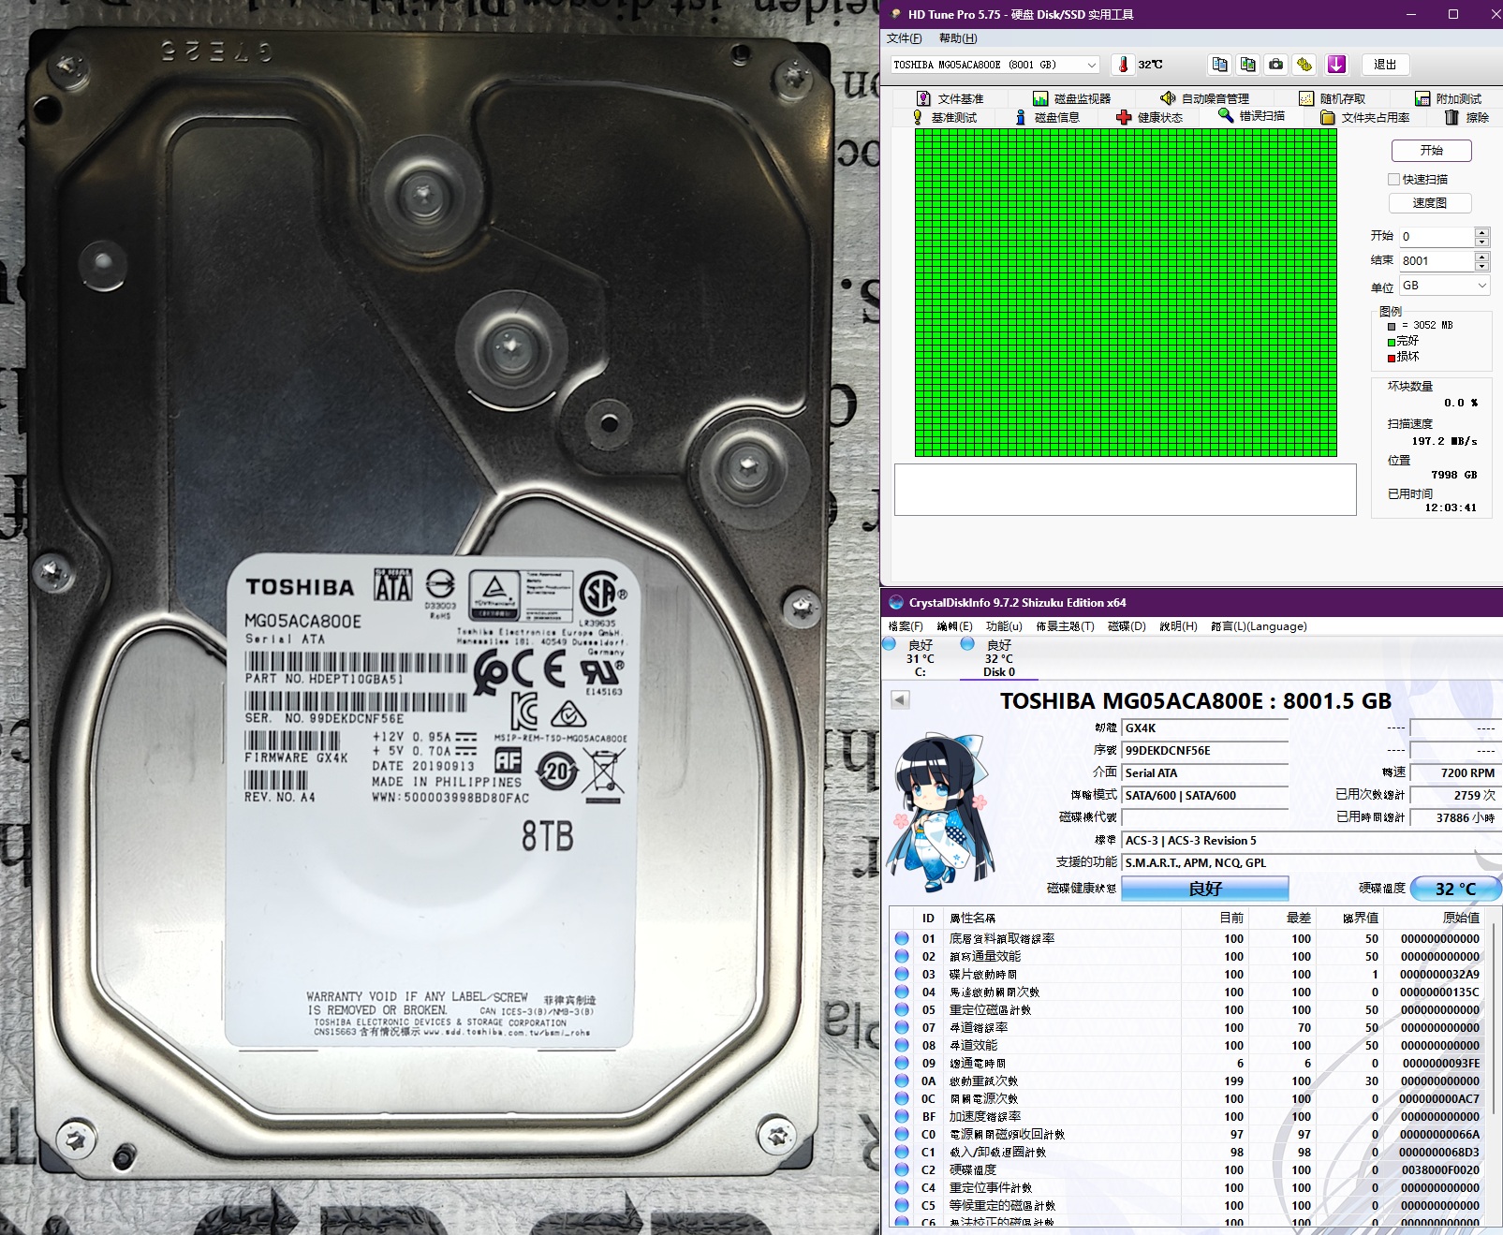The width and height of the screenshot is (1503, 1235).
Task: Open the 檔案(F) menu in CrystalDiskInfo
Action: [906, 626]
